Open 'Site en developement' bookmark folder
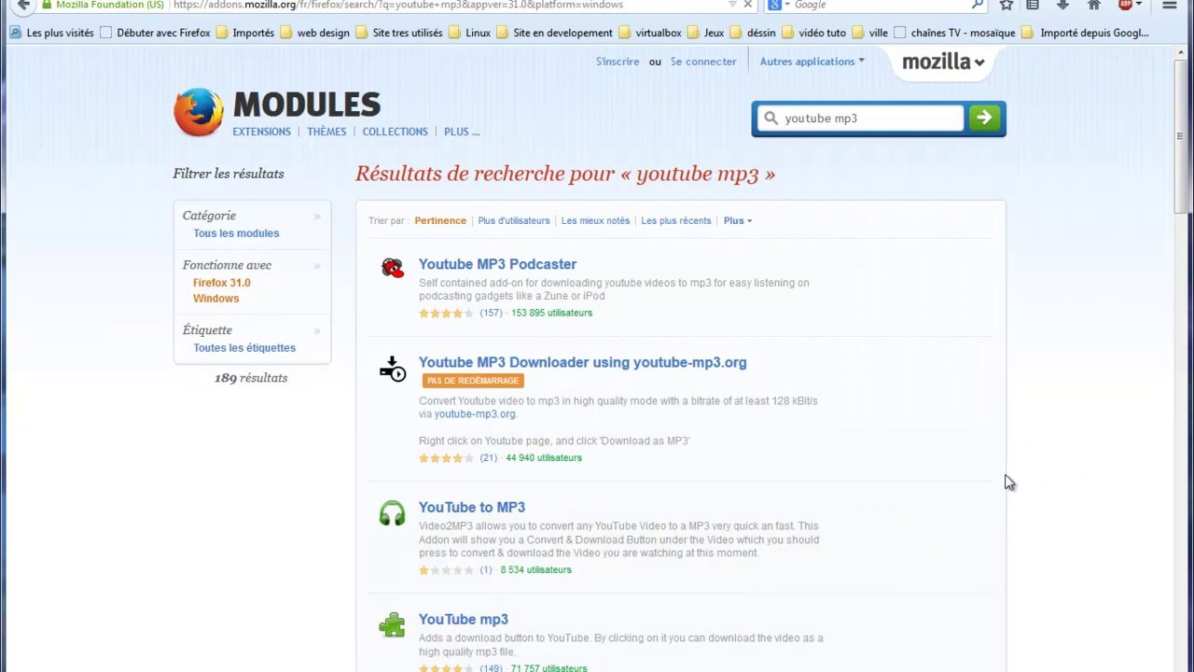The width and height of the screenshot is (1194, 672). click(x=554, y=33)
